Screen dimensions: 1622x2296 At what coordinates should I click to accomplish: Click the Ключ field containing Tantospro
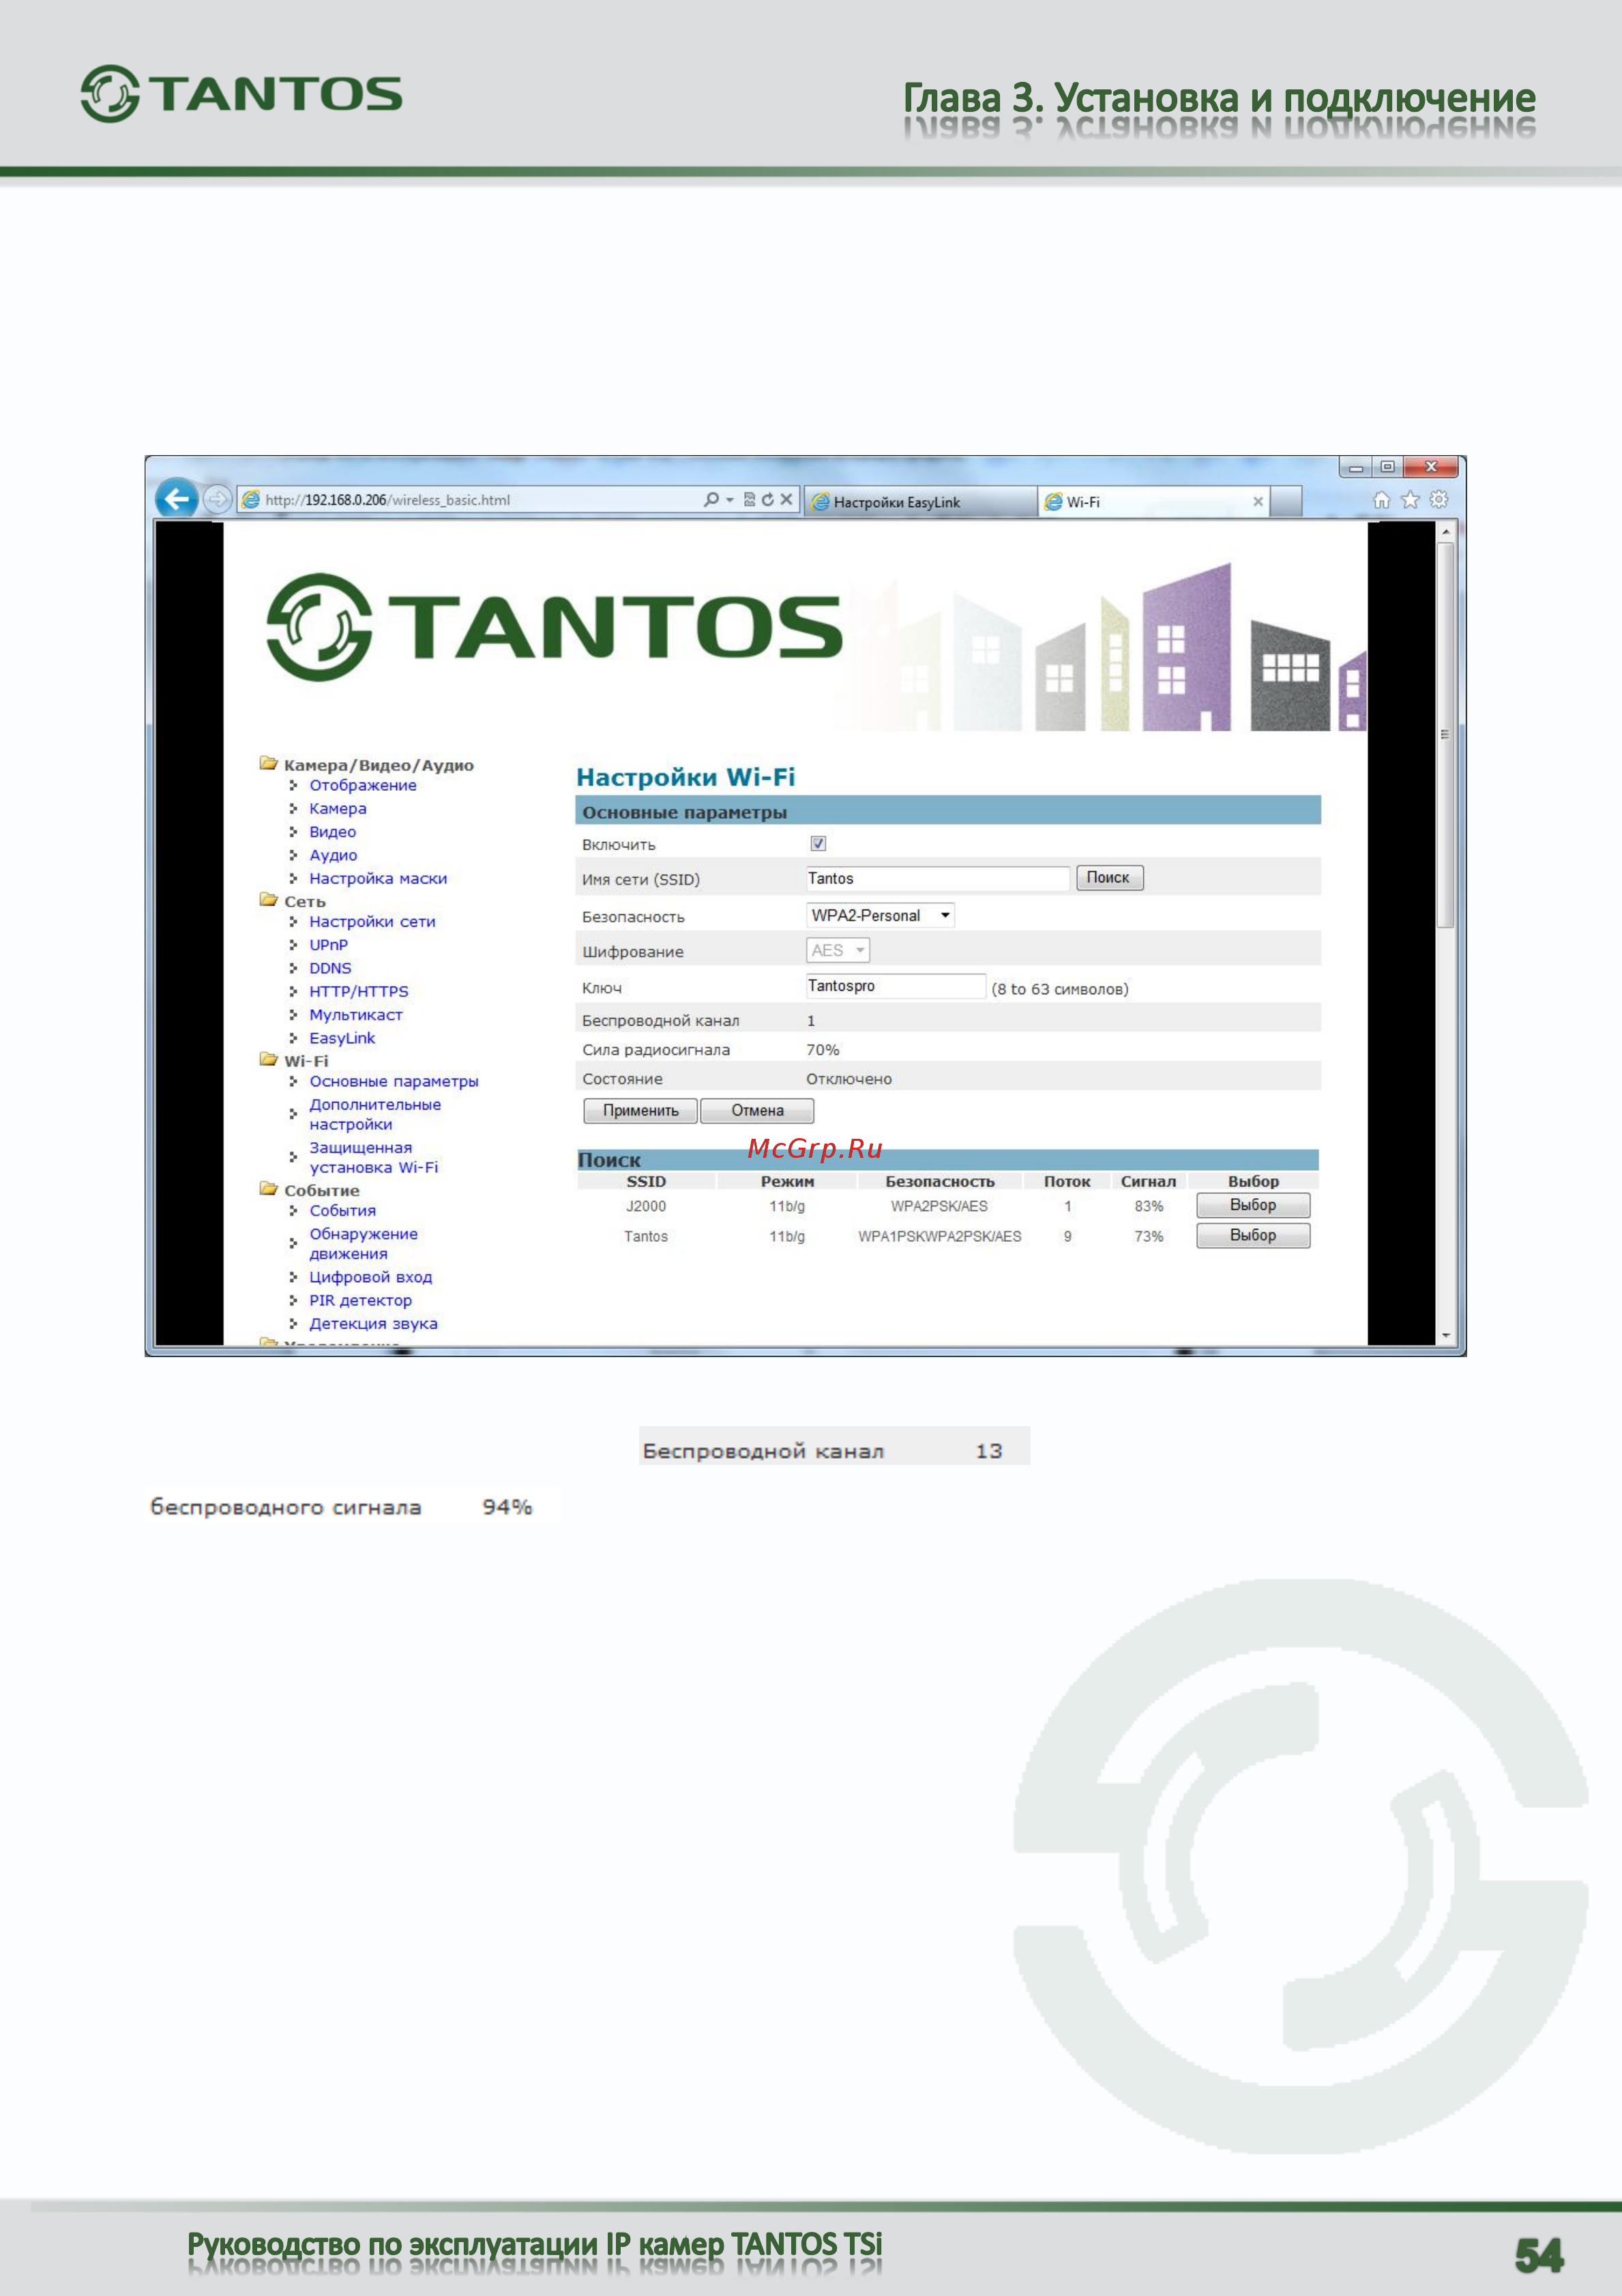tap(896, 986)
